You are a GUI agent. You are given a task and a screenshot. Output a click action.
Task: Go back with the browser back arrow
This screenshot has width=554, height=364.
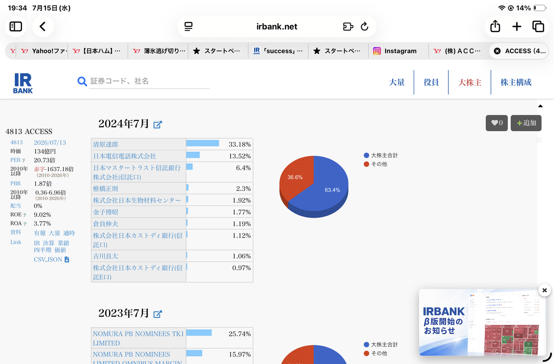pyautogui.click(x=42, y=26)
